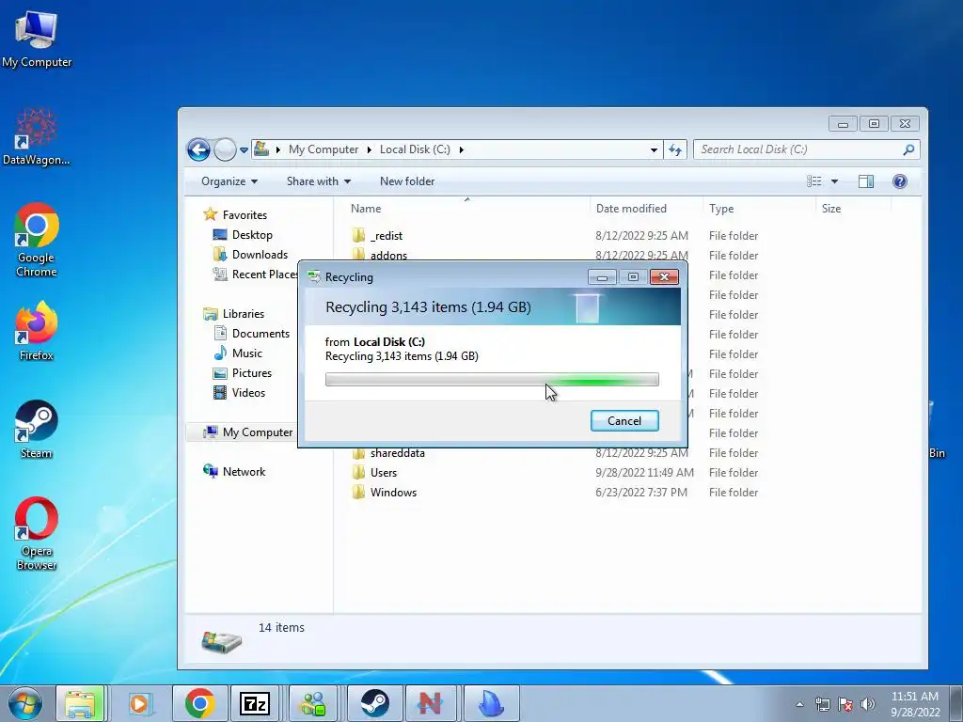This screenshot has height=722, width=963.
Task: Select the Users folder
Action: 374,473
